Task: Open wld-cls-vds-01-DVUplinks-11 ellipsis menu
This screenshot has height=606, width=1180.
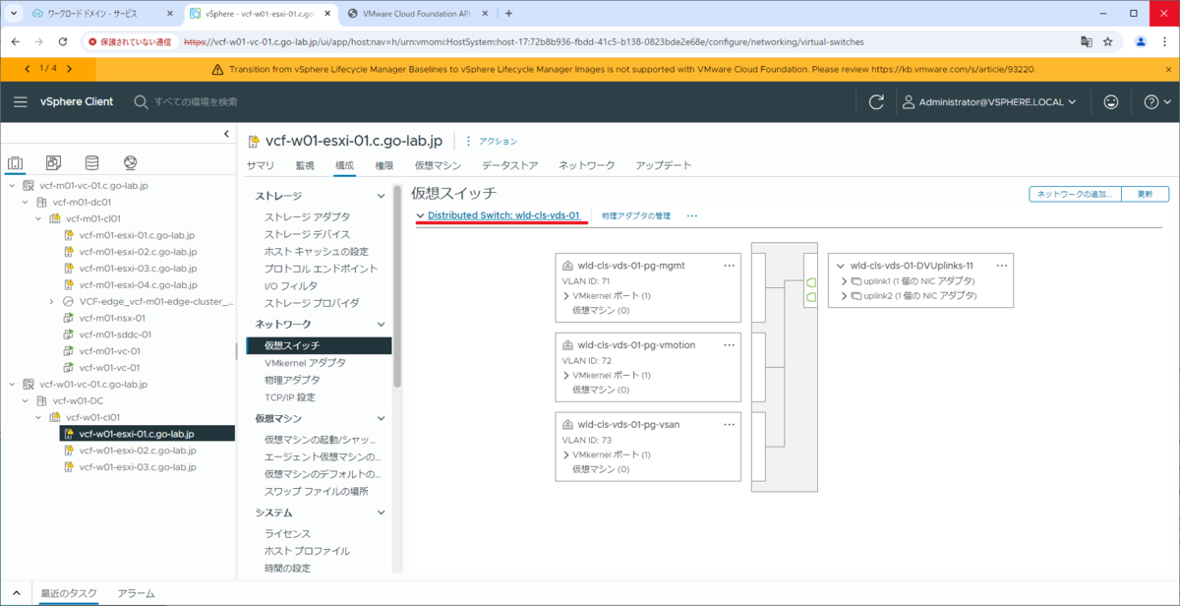Action: coord(1002,266)
